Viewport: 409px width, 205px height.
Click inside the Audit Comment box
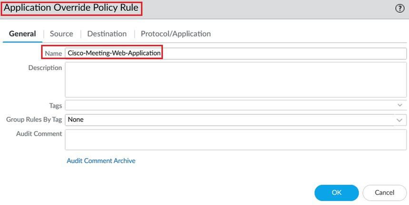235,140
